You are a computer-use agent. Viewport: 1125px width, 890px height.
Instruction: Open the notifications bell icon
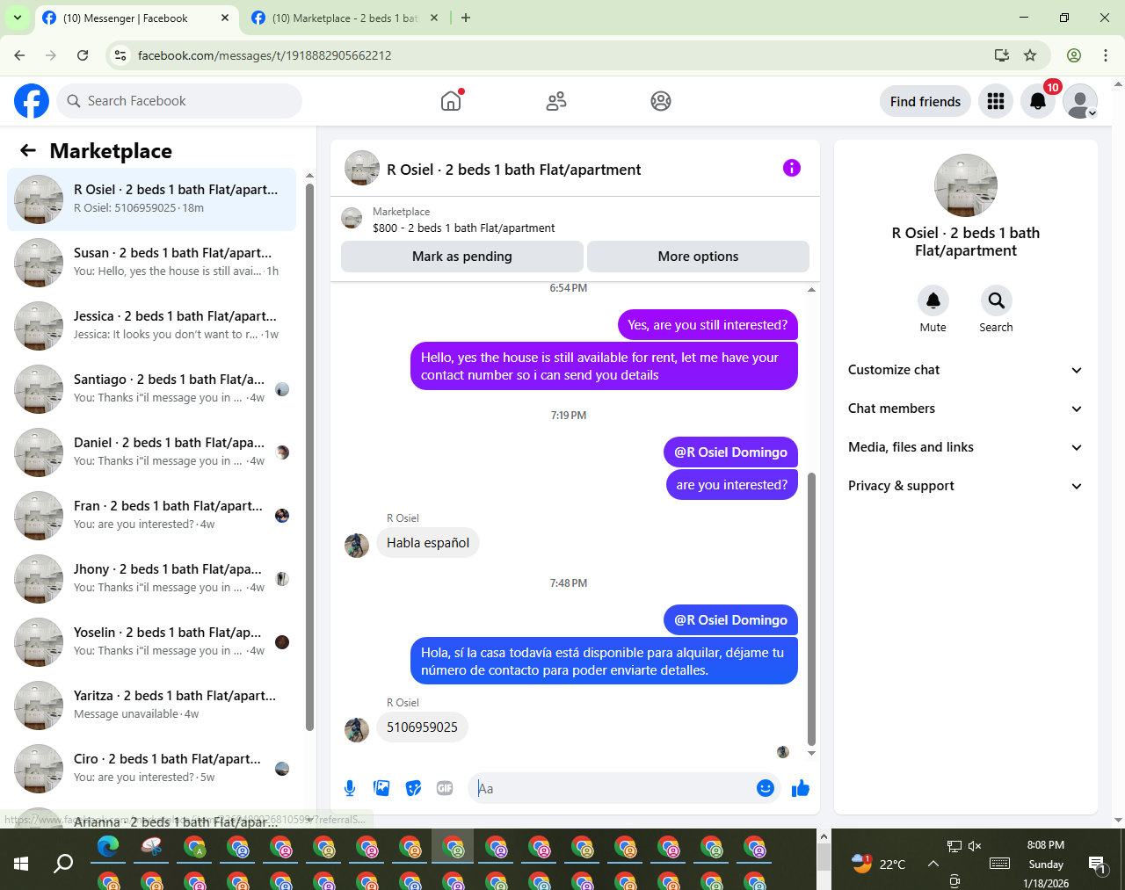(x=1038, y=101)
